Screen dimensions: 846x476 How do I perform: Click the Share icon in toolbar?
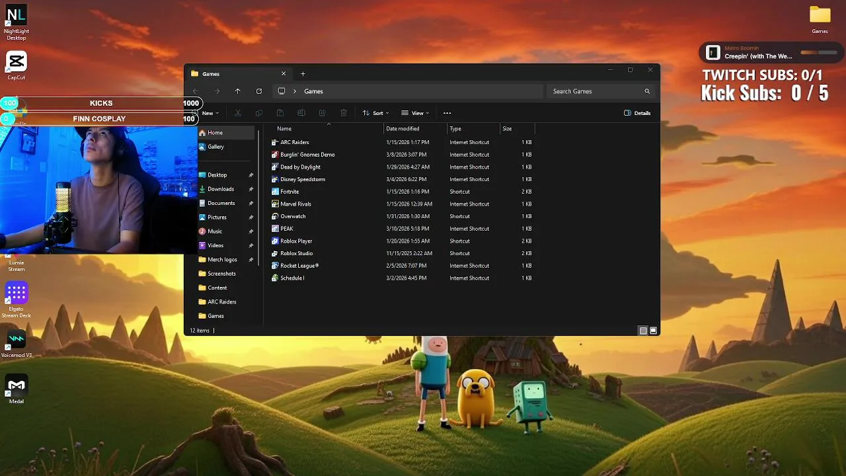pyautogui.click(x=323, y=113)
